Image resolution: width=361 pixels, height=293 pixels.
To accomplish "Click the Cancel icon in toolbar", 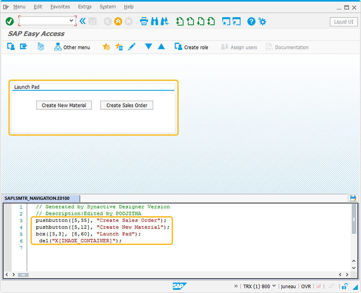I will (128, 22).
